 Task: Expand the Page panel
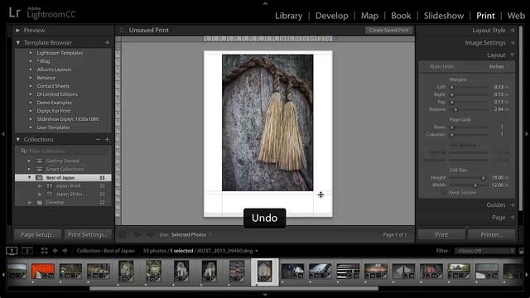(513, 217)
